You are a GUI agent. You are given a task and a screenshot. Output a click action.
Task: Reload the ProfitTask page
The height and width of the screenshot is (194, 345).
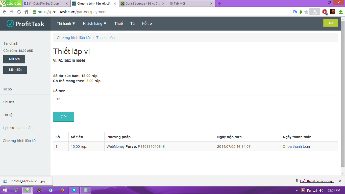click(x=19, y=12)
